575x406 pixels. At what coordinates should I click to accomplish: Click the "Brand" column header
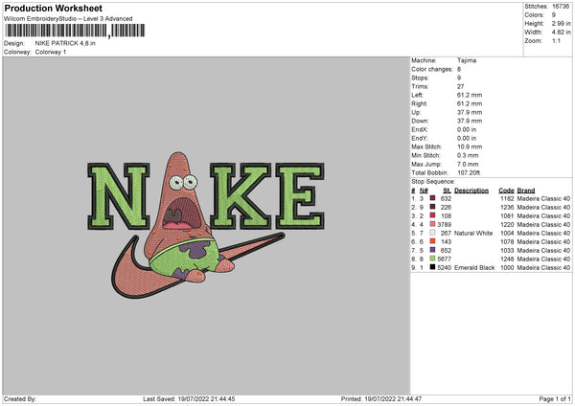coord(526,191)
